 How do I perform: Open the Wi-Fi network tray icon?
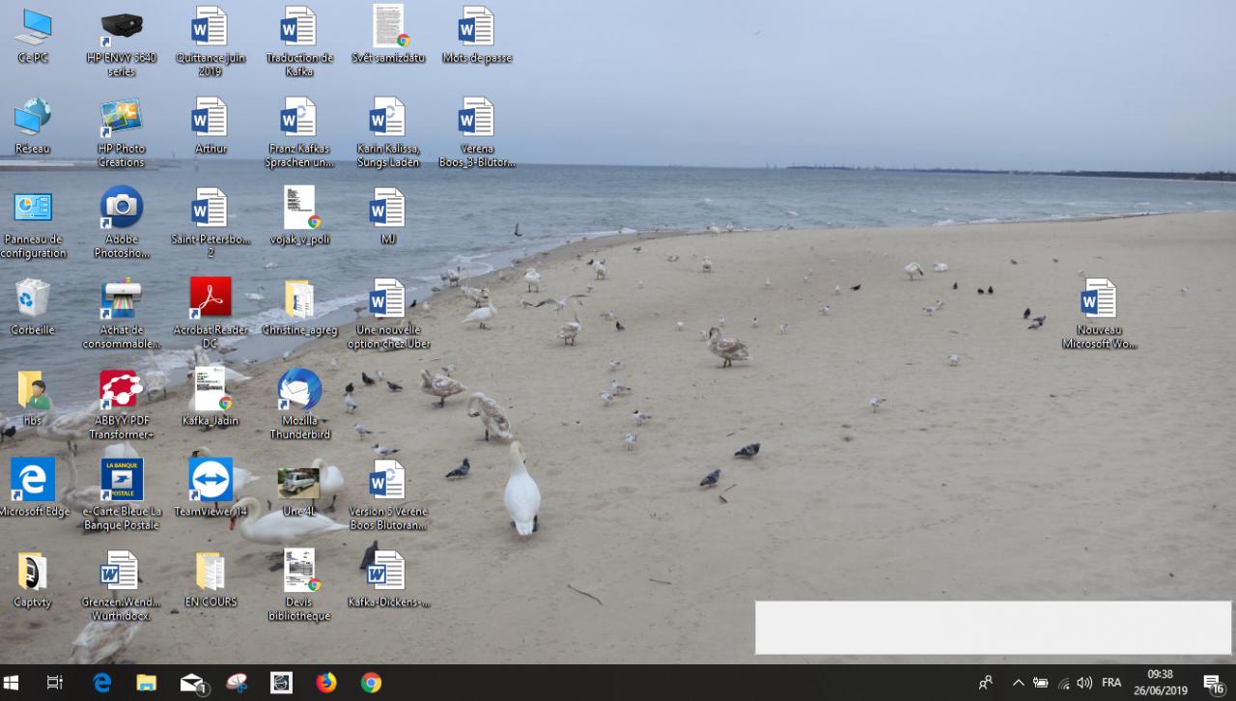pyautogui.click(x=1063, y=683)
